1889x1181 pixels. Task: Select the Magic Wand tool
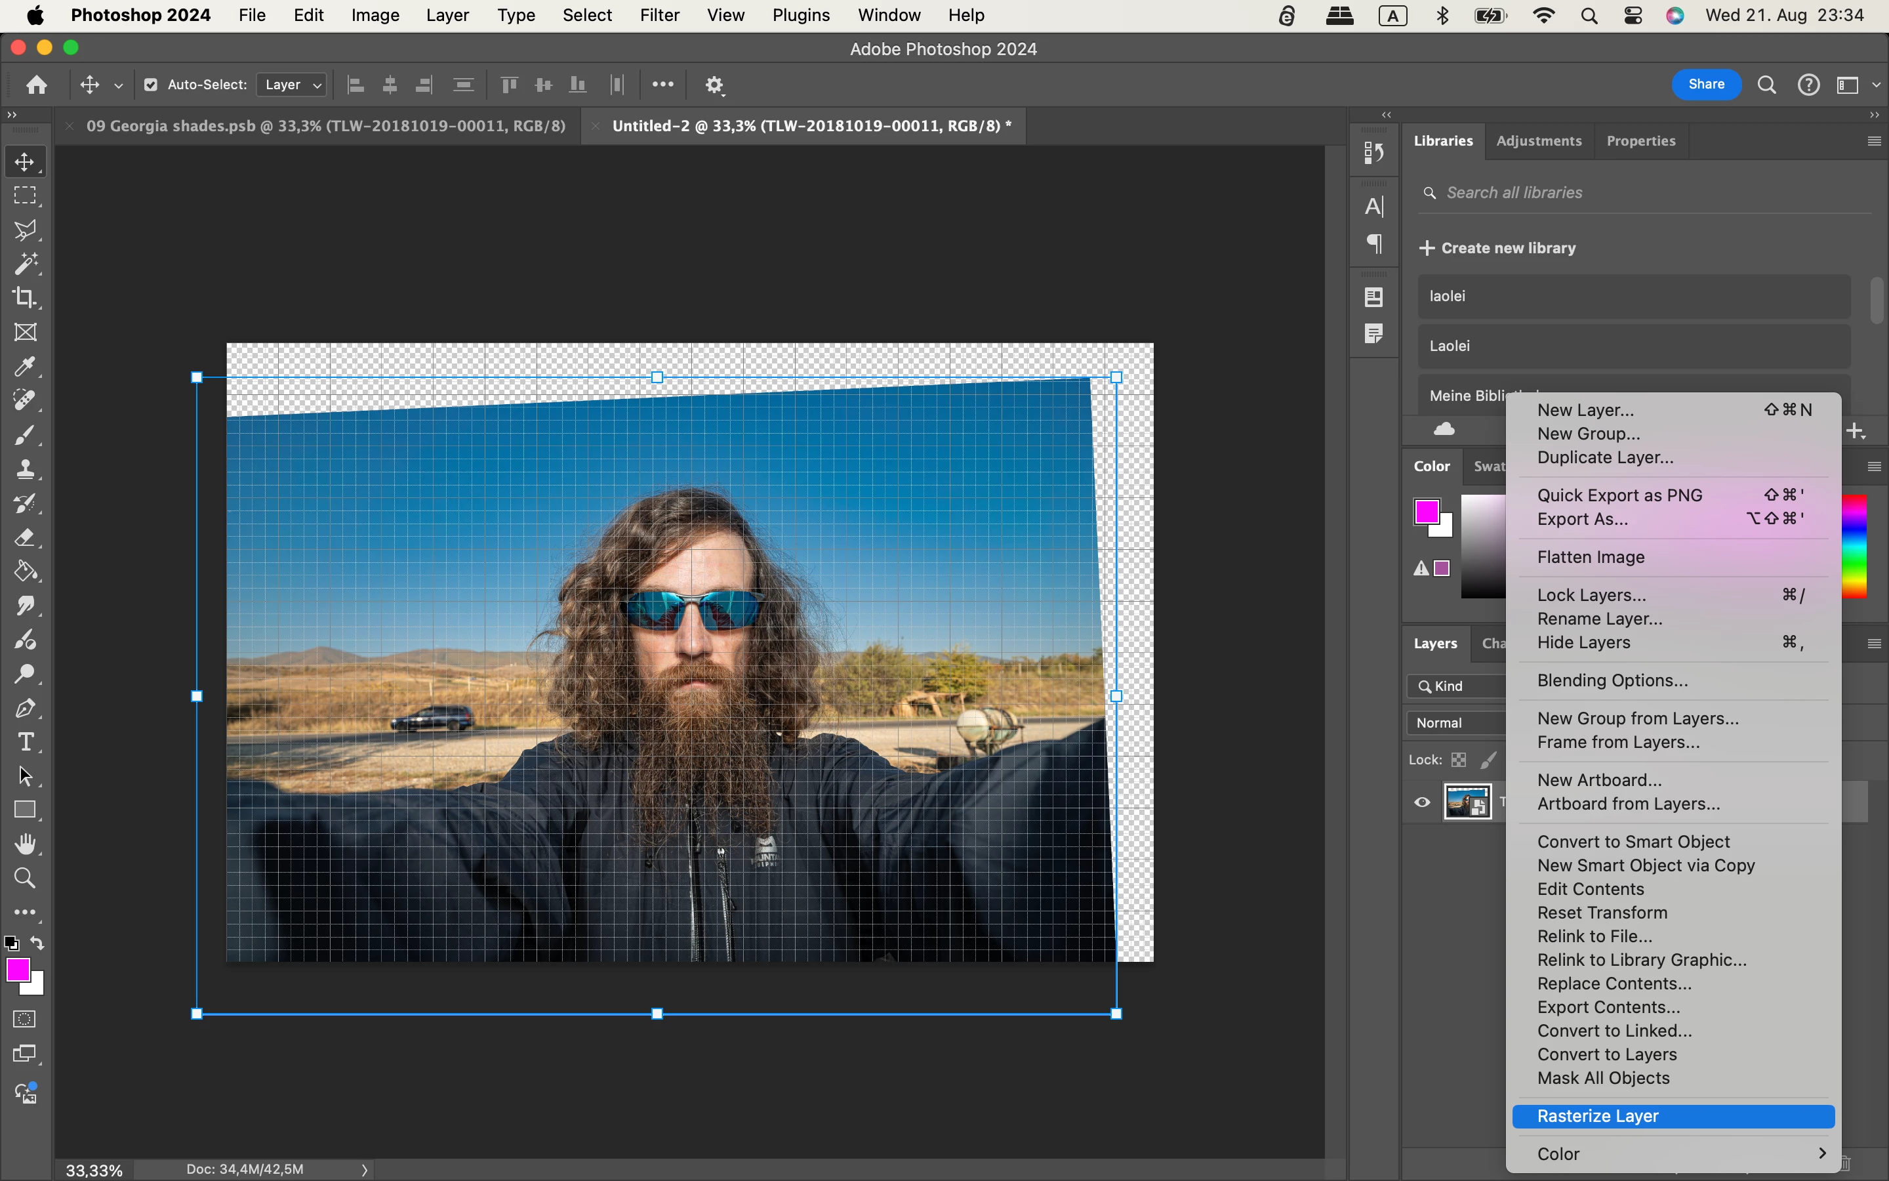tap(25, 263)
